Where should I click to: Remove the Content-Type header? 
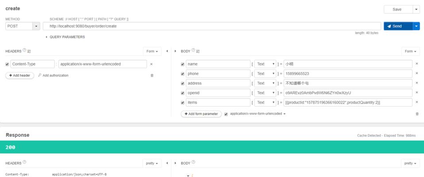pyautogui.click(x=151, y=64)
